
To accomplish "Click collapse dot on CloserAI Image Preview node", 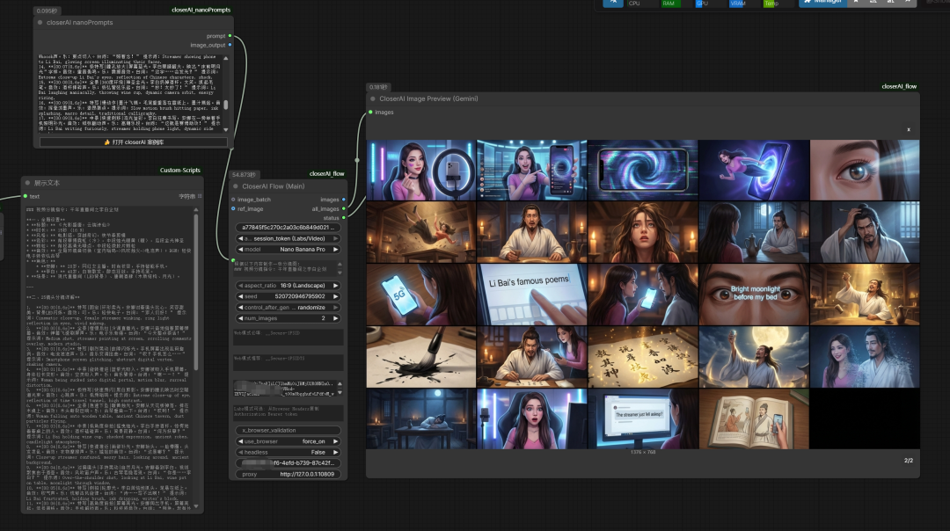I will (372, 98).
